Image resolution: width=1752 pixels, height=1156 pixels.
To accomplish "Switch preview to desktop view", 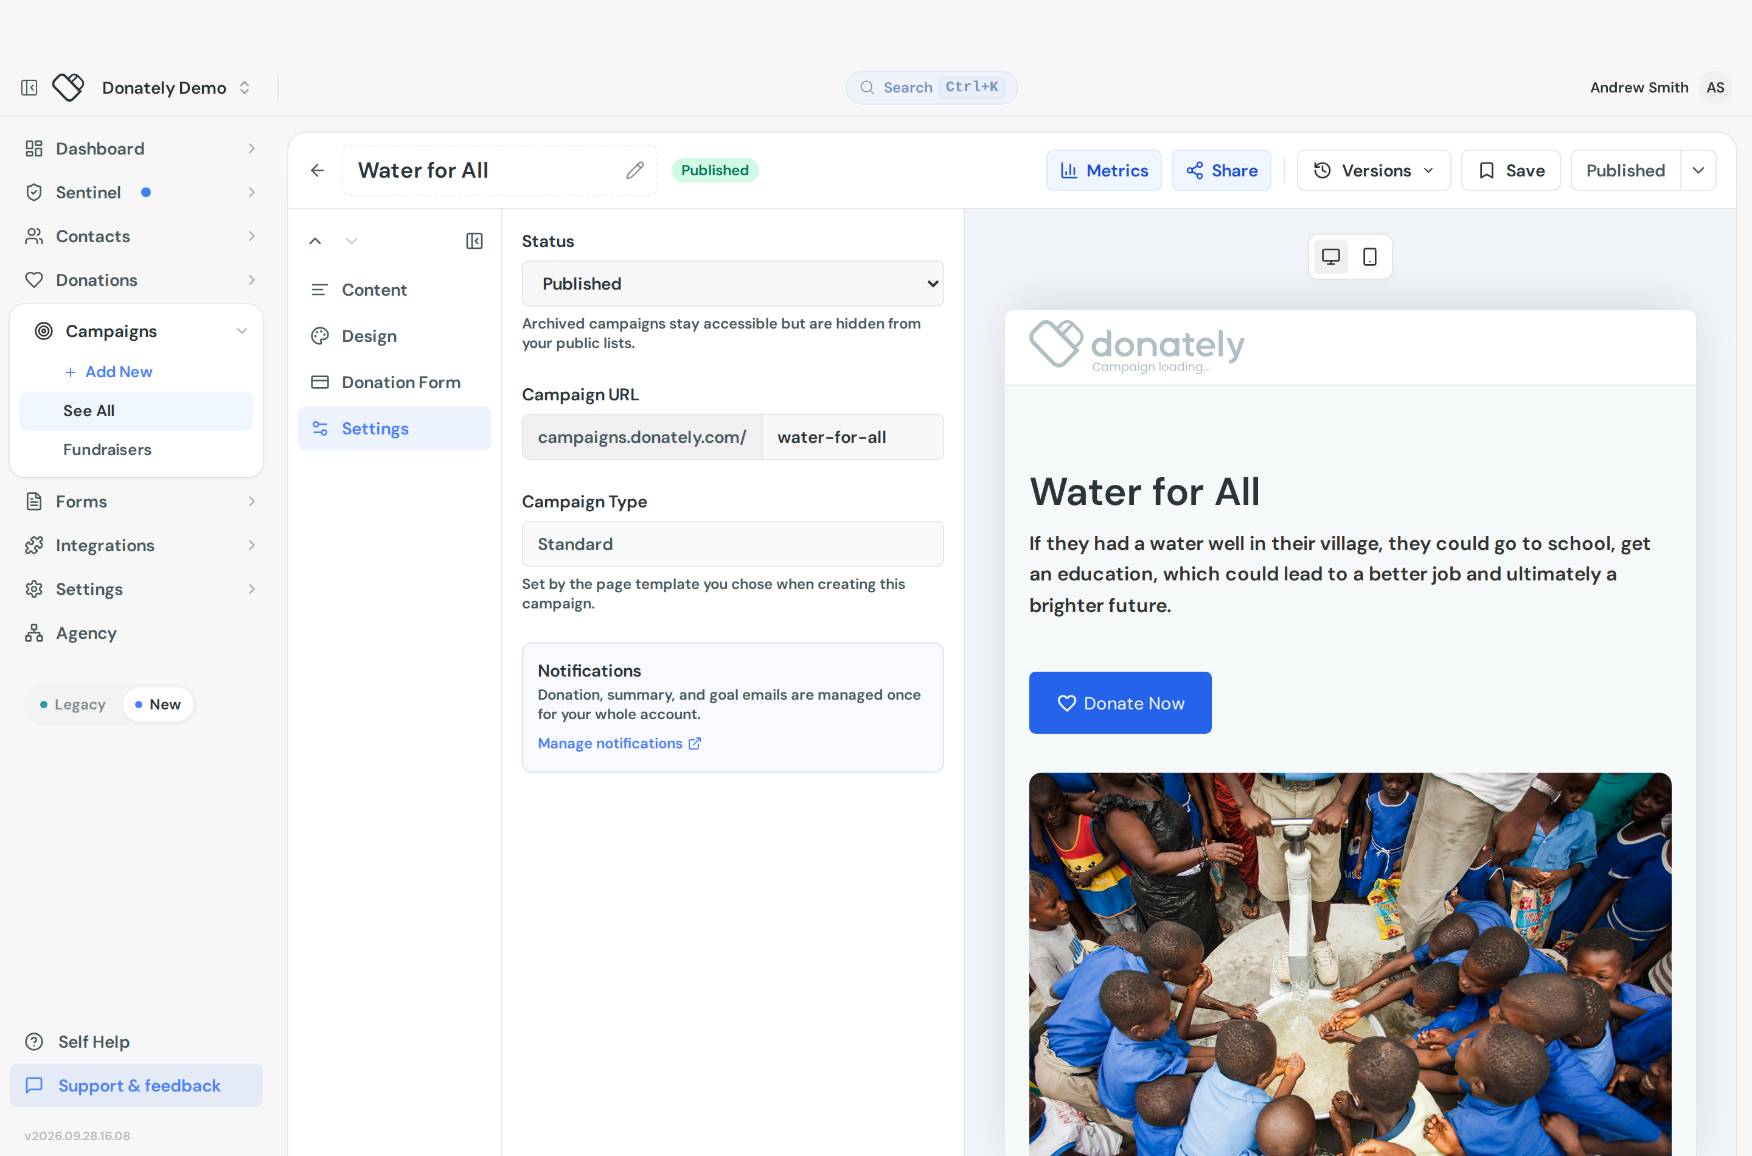I will click(1330, 257).
